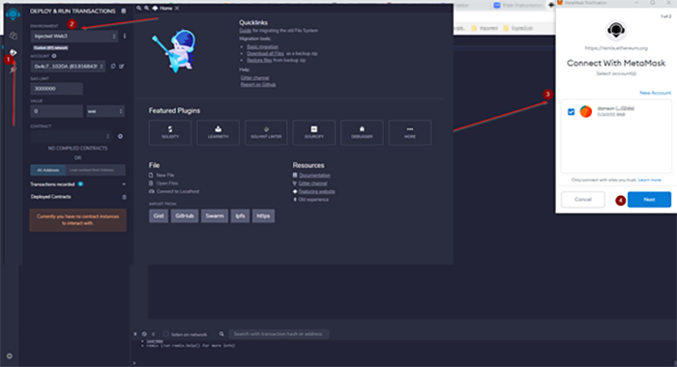Open the Deploy & Run Transactions sidebar icon
The height and width of the screenshot is (367, 677).
13,52
